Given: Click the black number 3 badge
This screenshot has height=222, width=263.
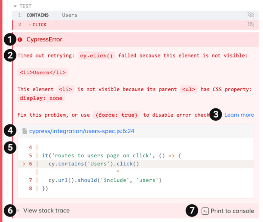Looking at the screenshot, I should tap(216, 115).
